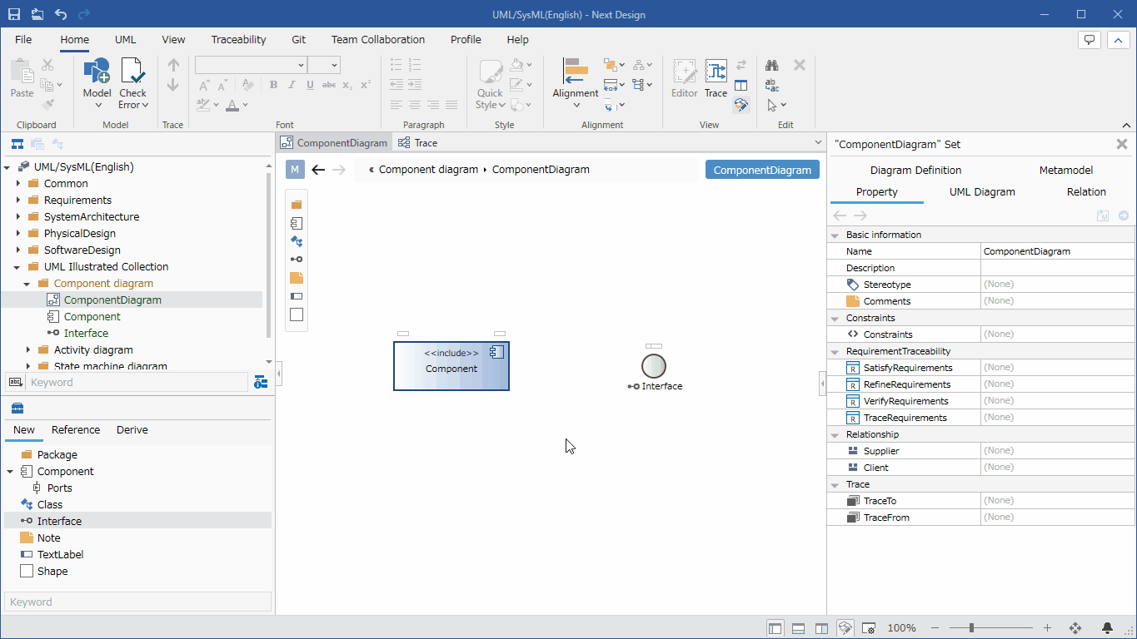
Task: Click the window settings icon in status bar
Action: point(868,628)
